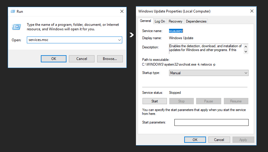This screenshot has height=152, width=268.
Task: Confirm properties with the OK button
Action: click(x=195, y=140)
